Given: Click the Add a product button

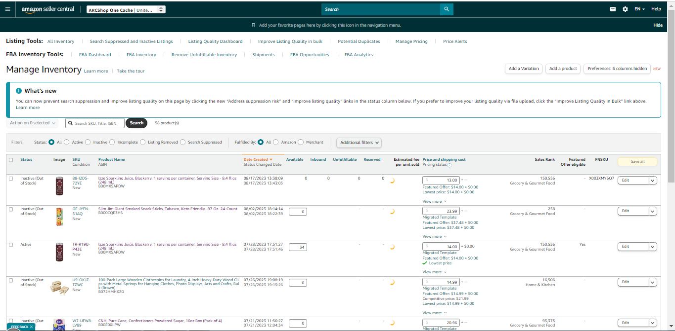Looking at the screenshot, I should coord(563,69).
